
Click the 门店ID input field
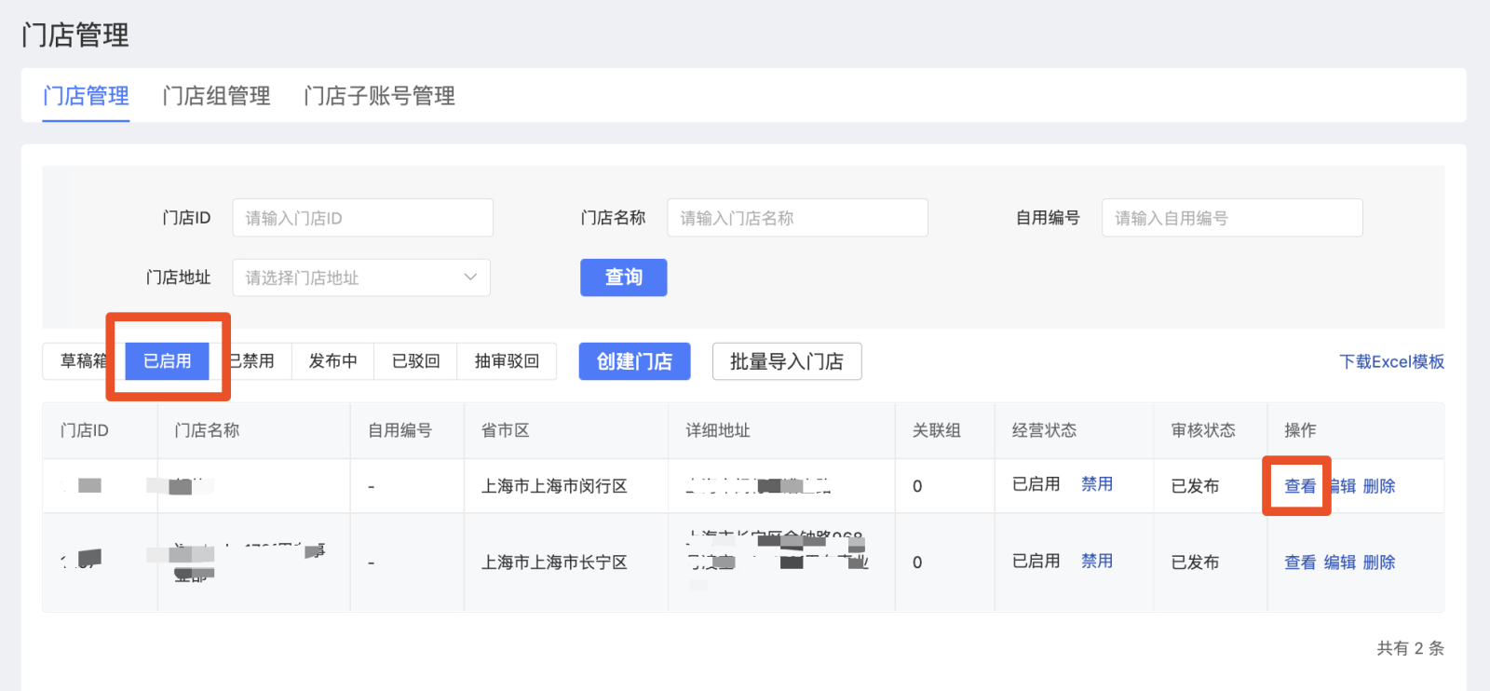(x=362, y=218)
